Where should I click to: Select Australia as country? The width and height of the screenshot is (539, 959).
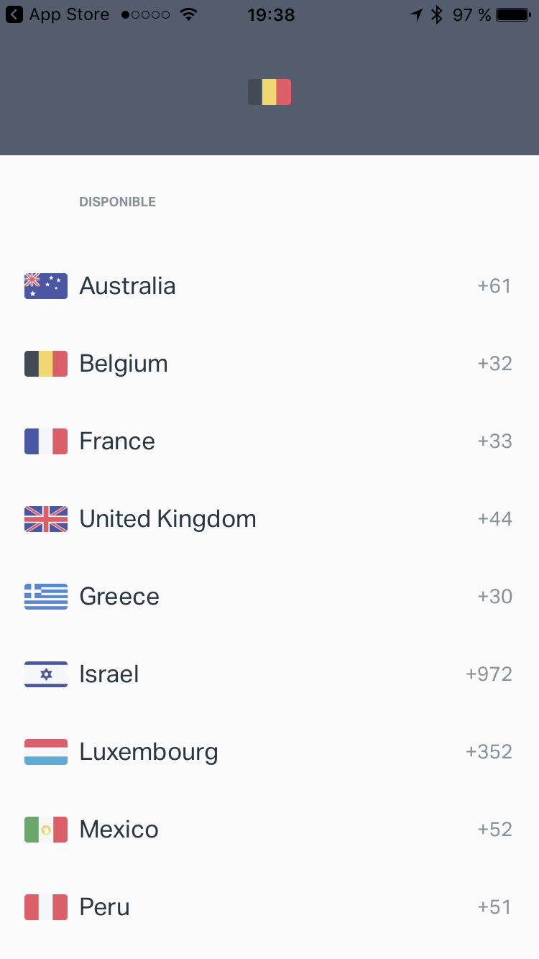pos(127,286)
